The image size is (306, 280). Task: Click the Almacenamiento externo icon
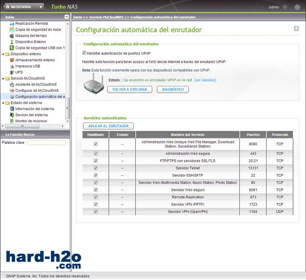point(12,60)
